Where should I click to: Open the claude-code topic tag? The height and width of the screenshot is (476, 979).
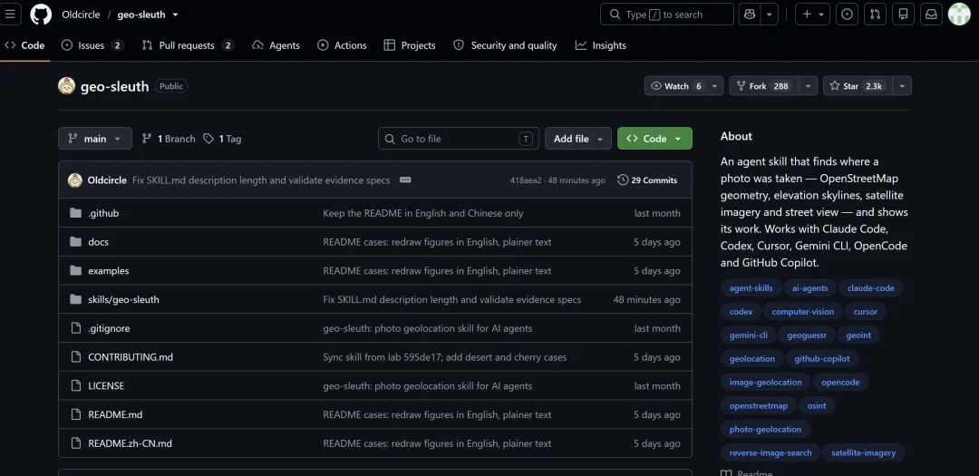point(870,288)
